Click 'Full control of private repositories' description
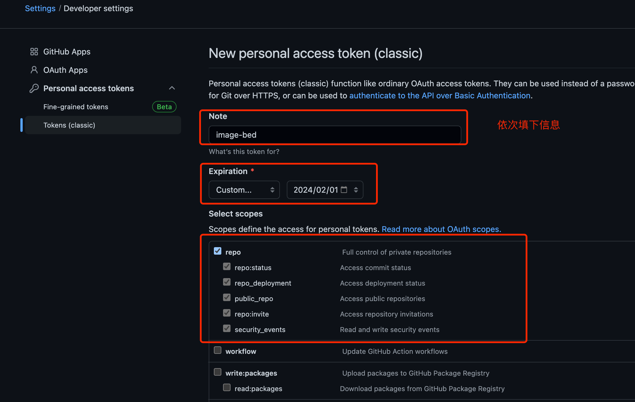This screenshot has width=635, height=402. click(397, 252)
